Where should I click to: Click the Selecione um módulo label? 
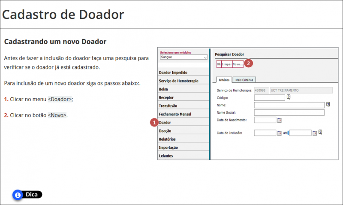175,52
